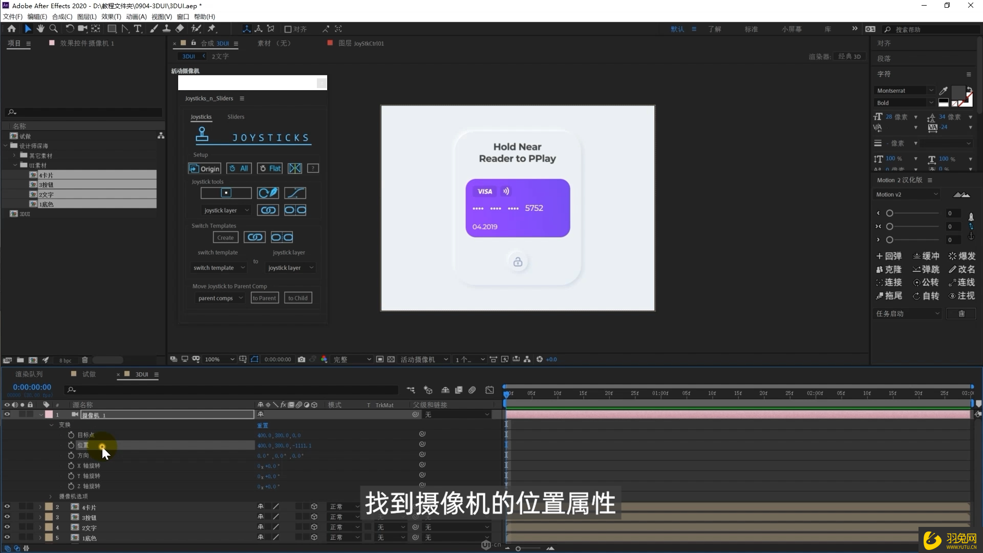Open the Motion 2 rename tool 改名
This screenshot has height=553, width=983.
[962, 269]
